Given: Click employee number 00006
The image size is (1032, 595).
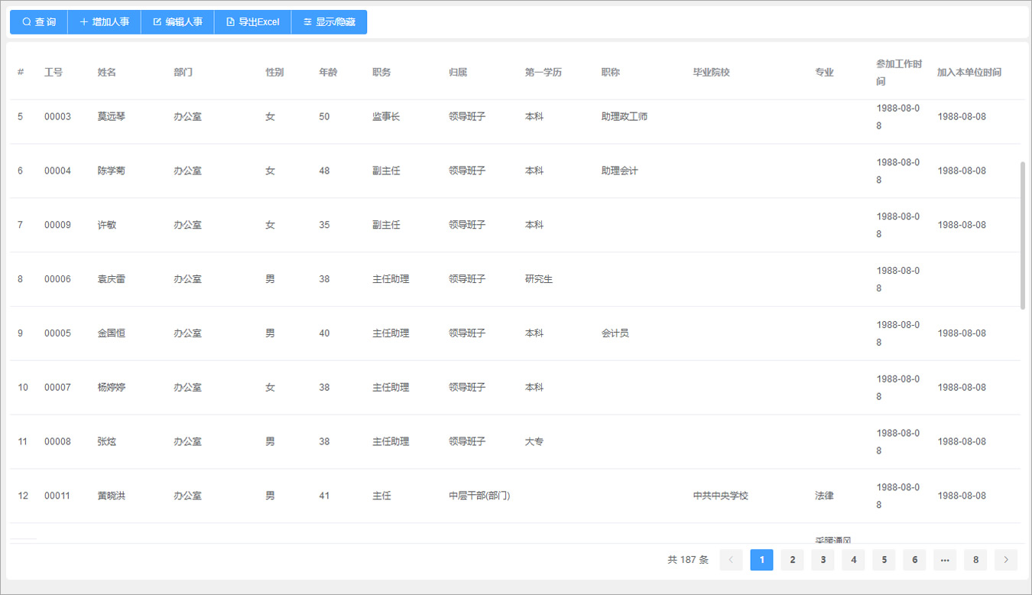Looking at the screenshot, I should point(57,279).
